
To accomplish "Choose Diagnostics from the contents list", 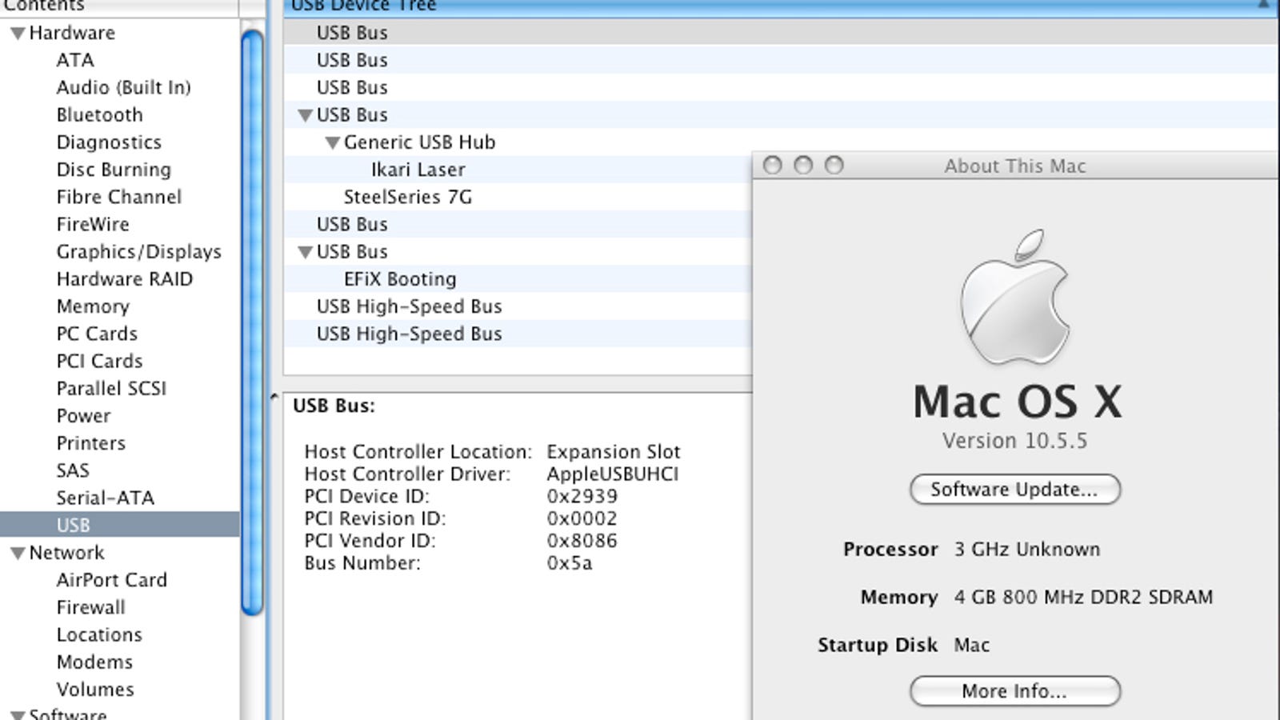I will (x=109, y=142).
